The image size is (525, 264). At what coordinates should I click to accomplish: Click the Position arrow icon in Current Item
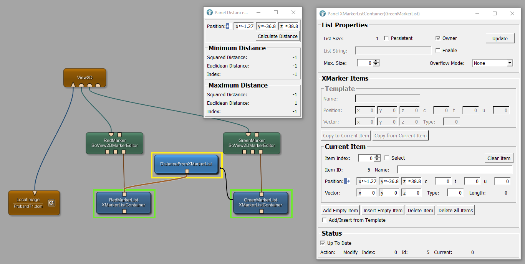(347, 181)
